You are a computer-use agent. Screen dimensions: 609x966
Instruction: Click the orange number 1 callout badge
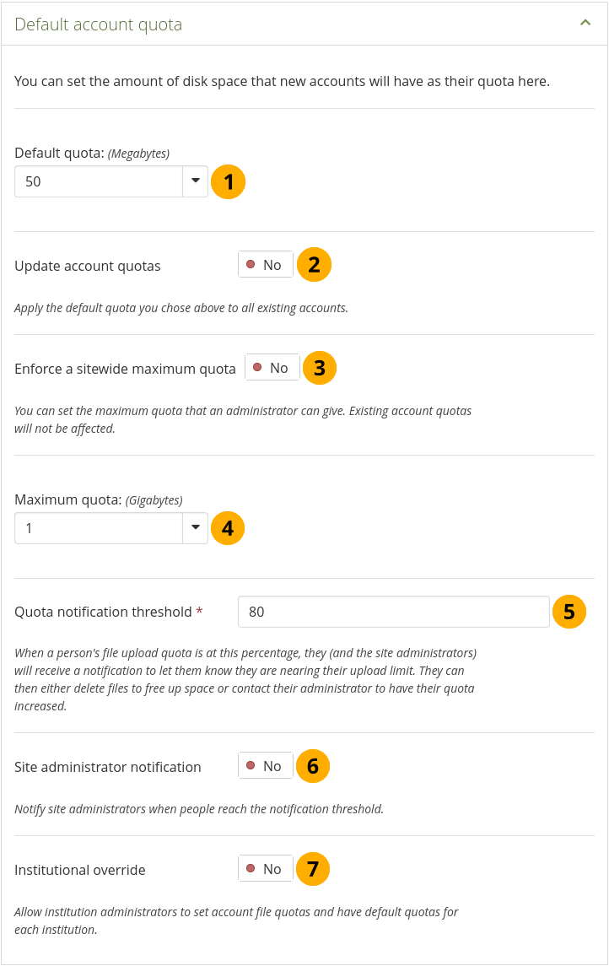[x=228, y=181]
